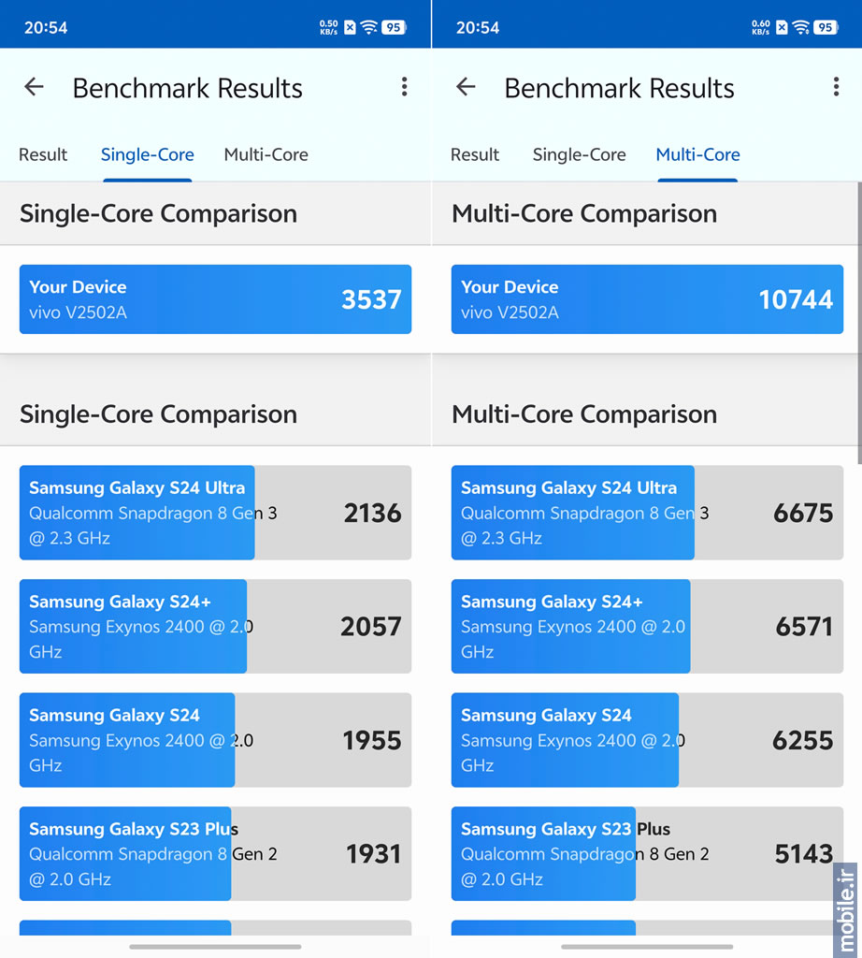Open Multi-Core tab on left screen

(266, 154)
